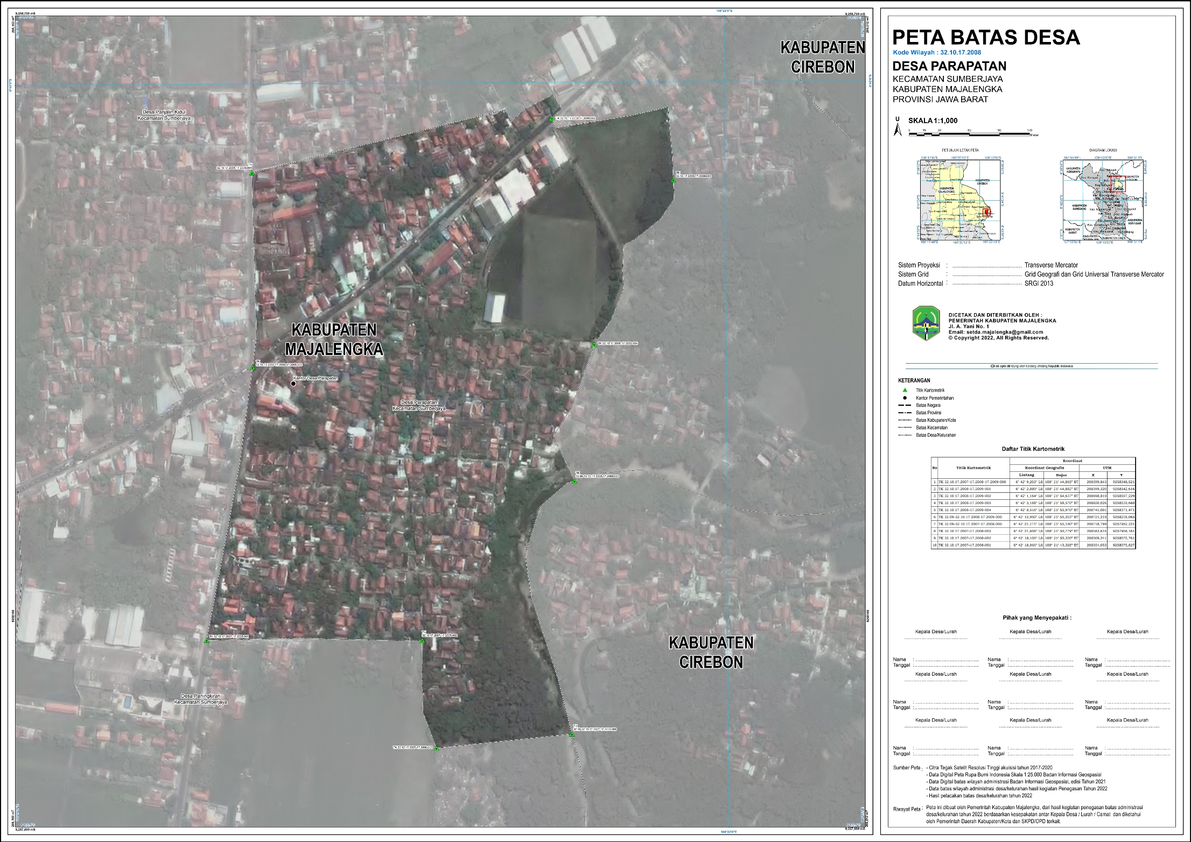Click the Batas Provinsi line symbol

(905, 413)
